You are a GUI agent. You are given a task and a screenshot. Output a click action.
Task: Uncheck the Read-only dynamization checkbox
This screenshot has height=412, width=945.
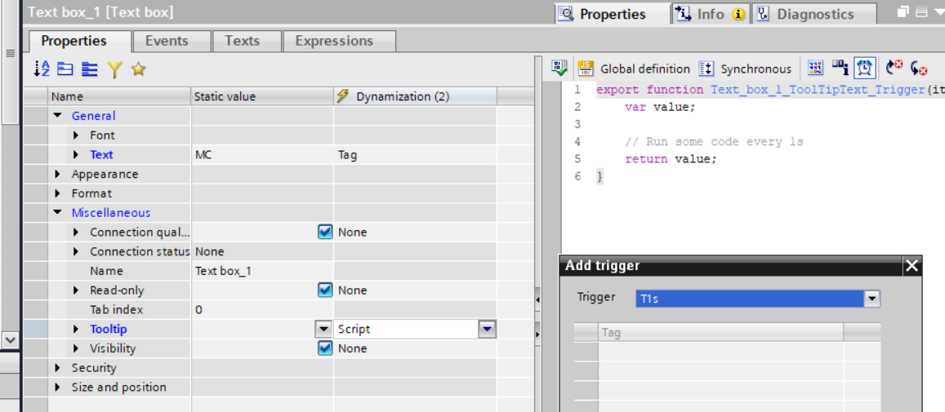(325, 290)
